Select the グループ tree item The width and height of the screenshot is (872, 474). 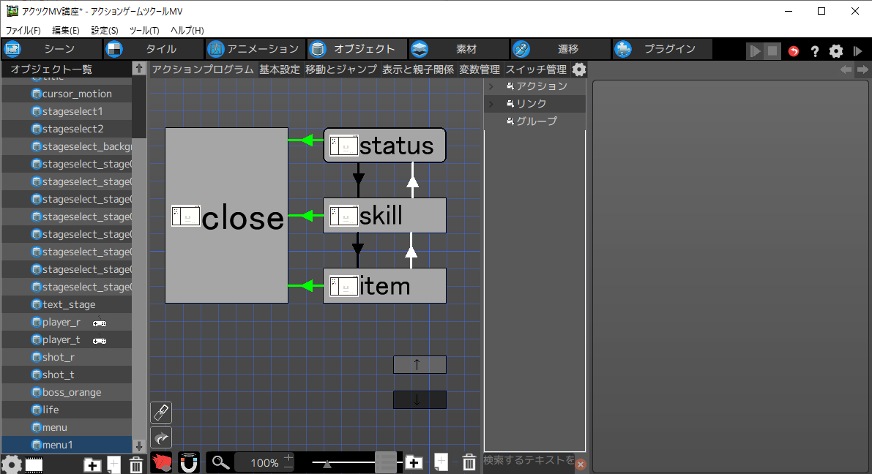(536, 121)
